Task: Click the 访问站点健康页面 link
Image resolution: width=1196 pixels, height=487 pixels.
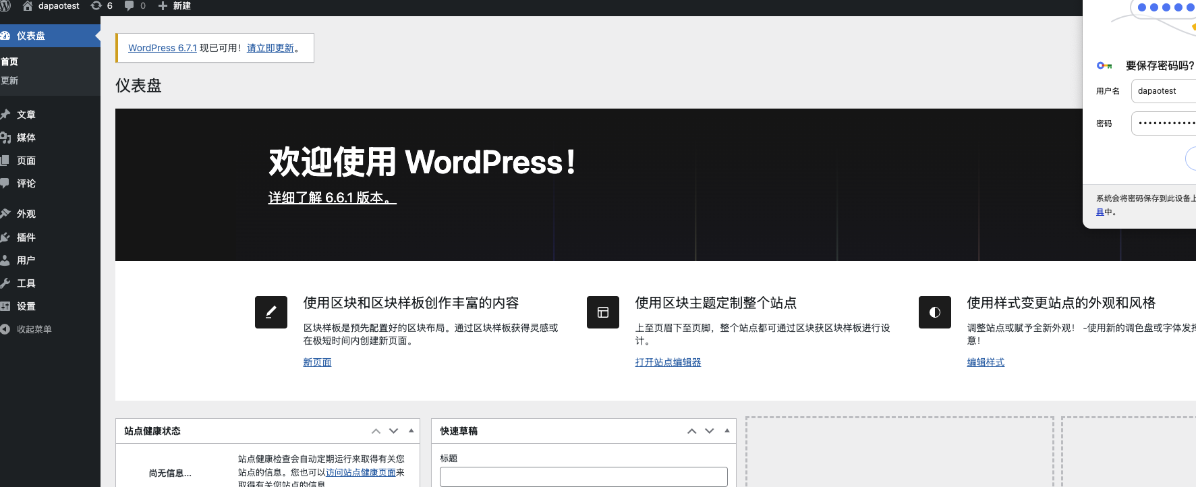Action: tap(361, 472)
